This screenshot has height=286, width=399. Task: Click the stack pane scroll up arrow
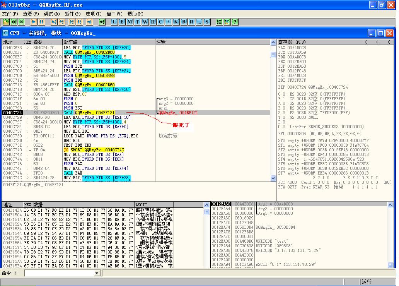pos(390,205)
